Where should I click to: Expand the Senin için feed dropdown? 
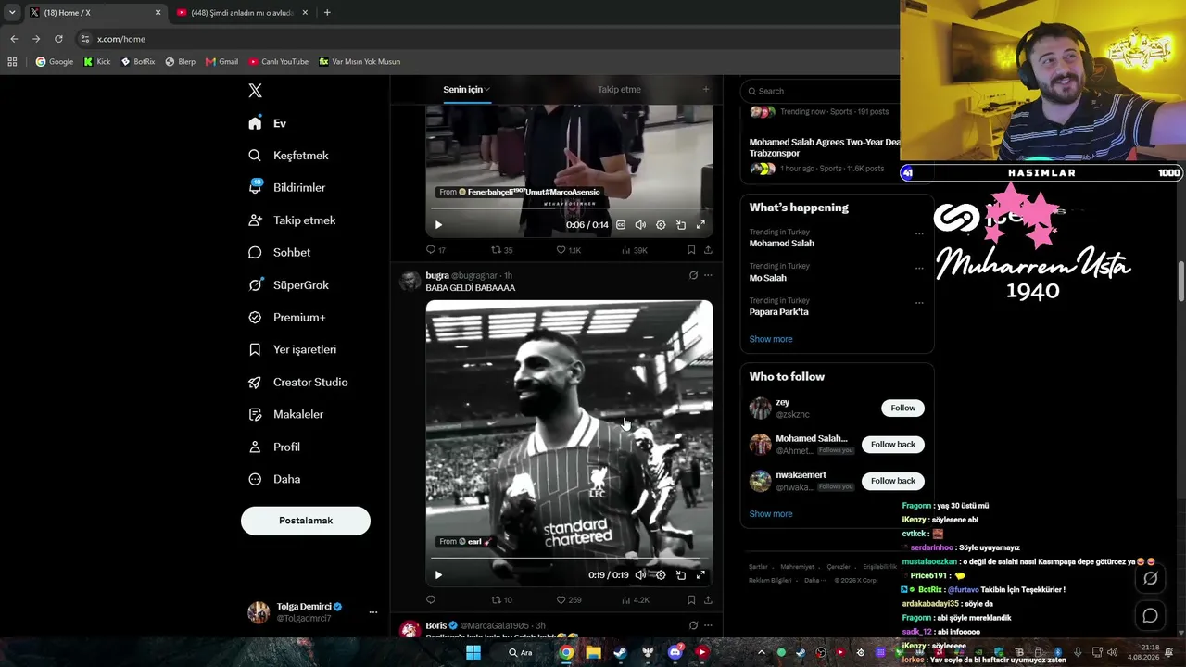click(x=487, y=90)
